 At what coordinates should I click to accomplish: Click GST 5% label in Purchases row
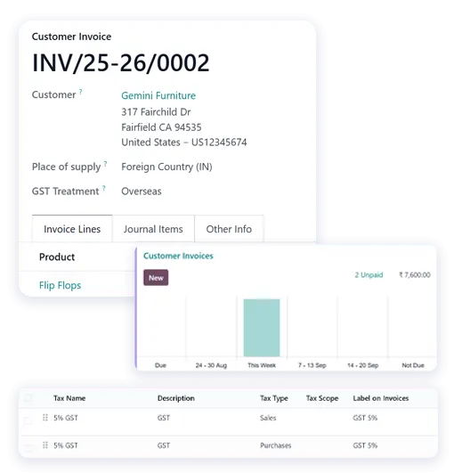[365, 445]
